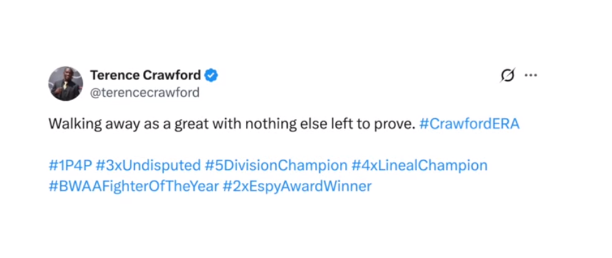Click the #4xLinealChampion hashtag
The height and width of the screenshot is (258, 612).
pos(419,166)
